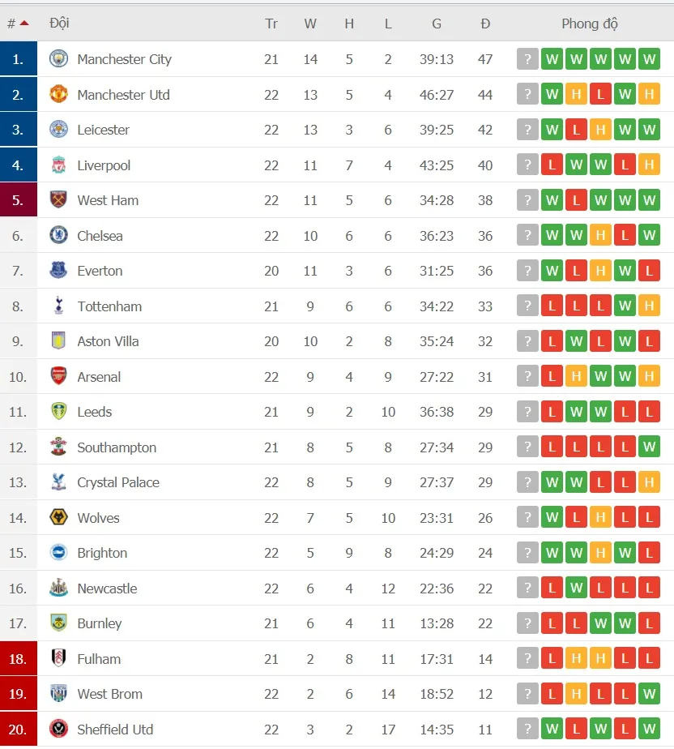This screenshot has width=674, height=749.
Task: Click the Sheffield Utd club crest
Action: click(58, 729)
